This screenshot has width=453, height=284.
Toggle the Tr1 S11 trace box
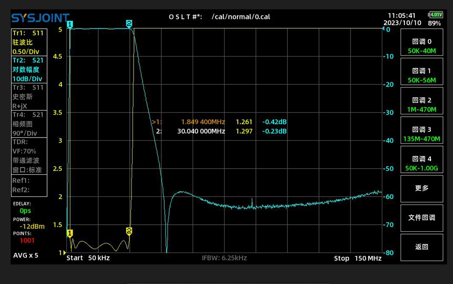point(29,42)
